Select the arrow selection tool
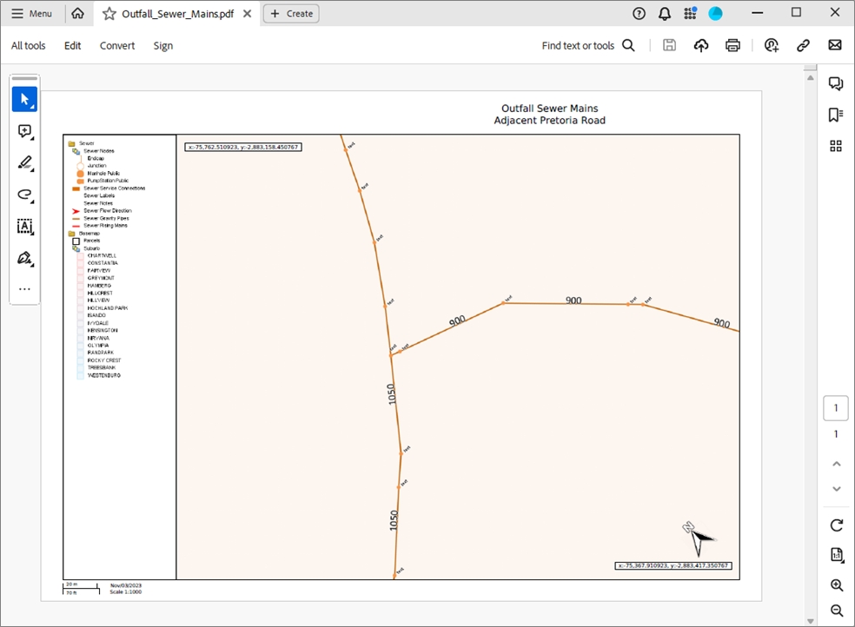 (24, 100)
